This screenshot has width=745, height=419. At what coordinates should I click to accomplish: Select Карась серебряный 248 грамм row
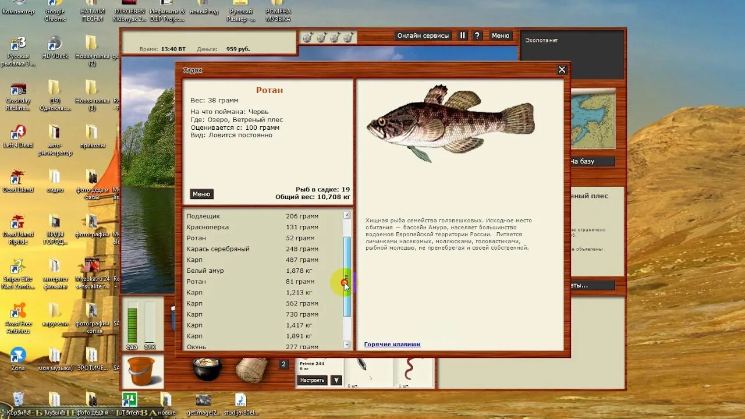pos(264,248)
